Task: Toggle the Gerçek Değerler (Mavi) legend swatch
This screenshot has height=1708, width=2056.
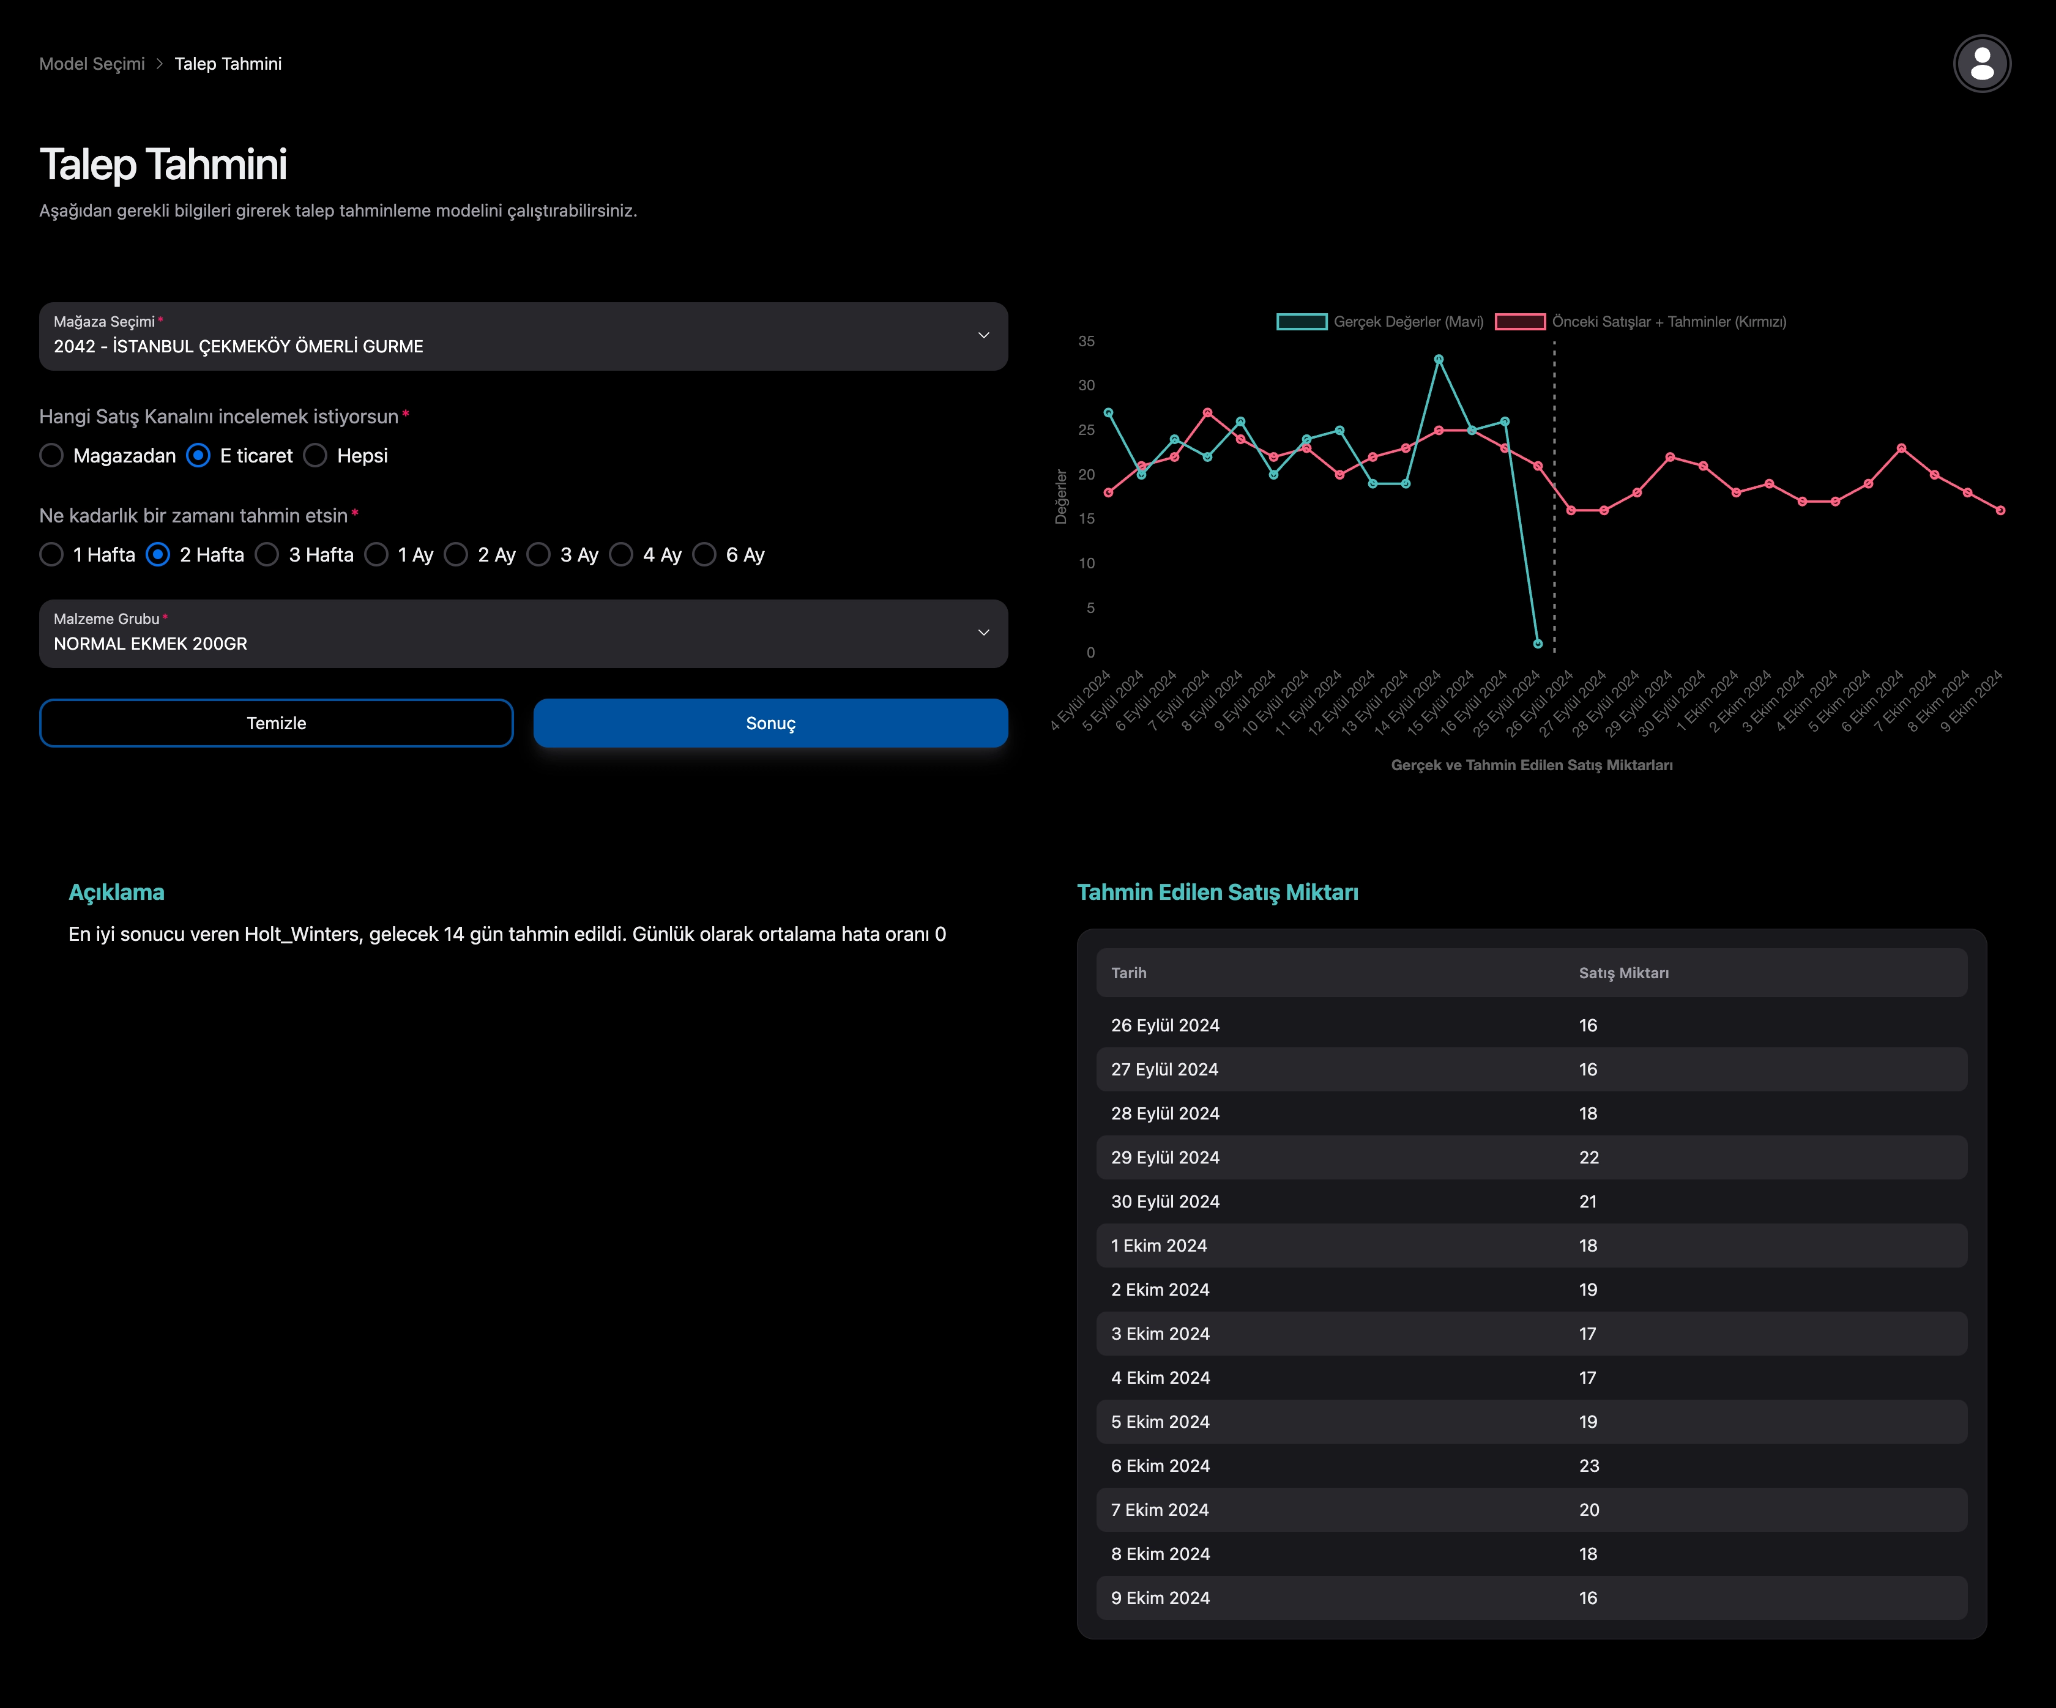Action: pyautogui.click(x=1301, y=322)
